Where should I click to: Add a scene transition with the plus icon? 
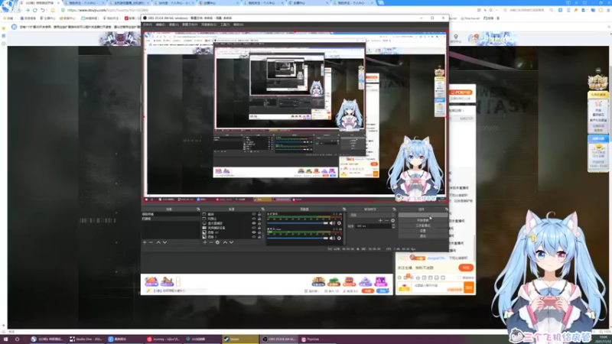(x=380, y=220)
